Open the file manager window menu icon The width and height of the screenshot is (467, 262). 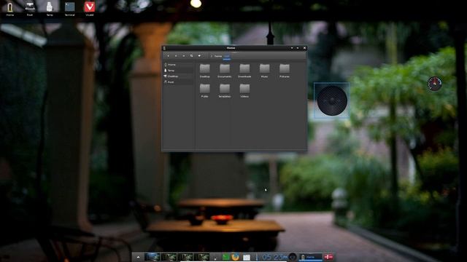coord(164,48)
